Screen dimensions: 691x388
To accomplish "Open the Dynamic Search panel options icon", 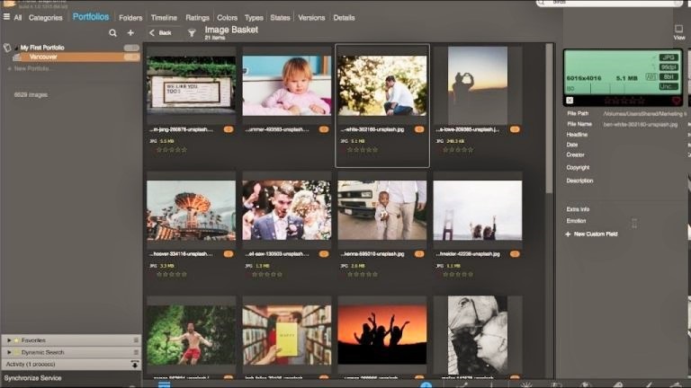I will tap(136, 352).
